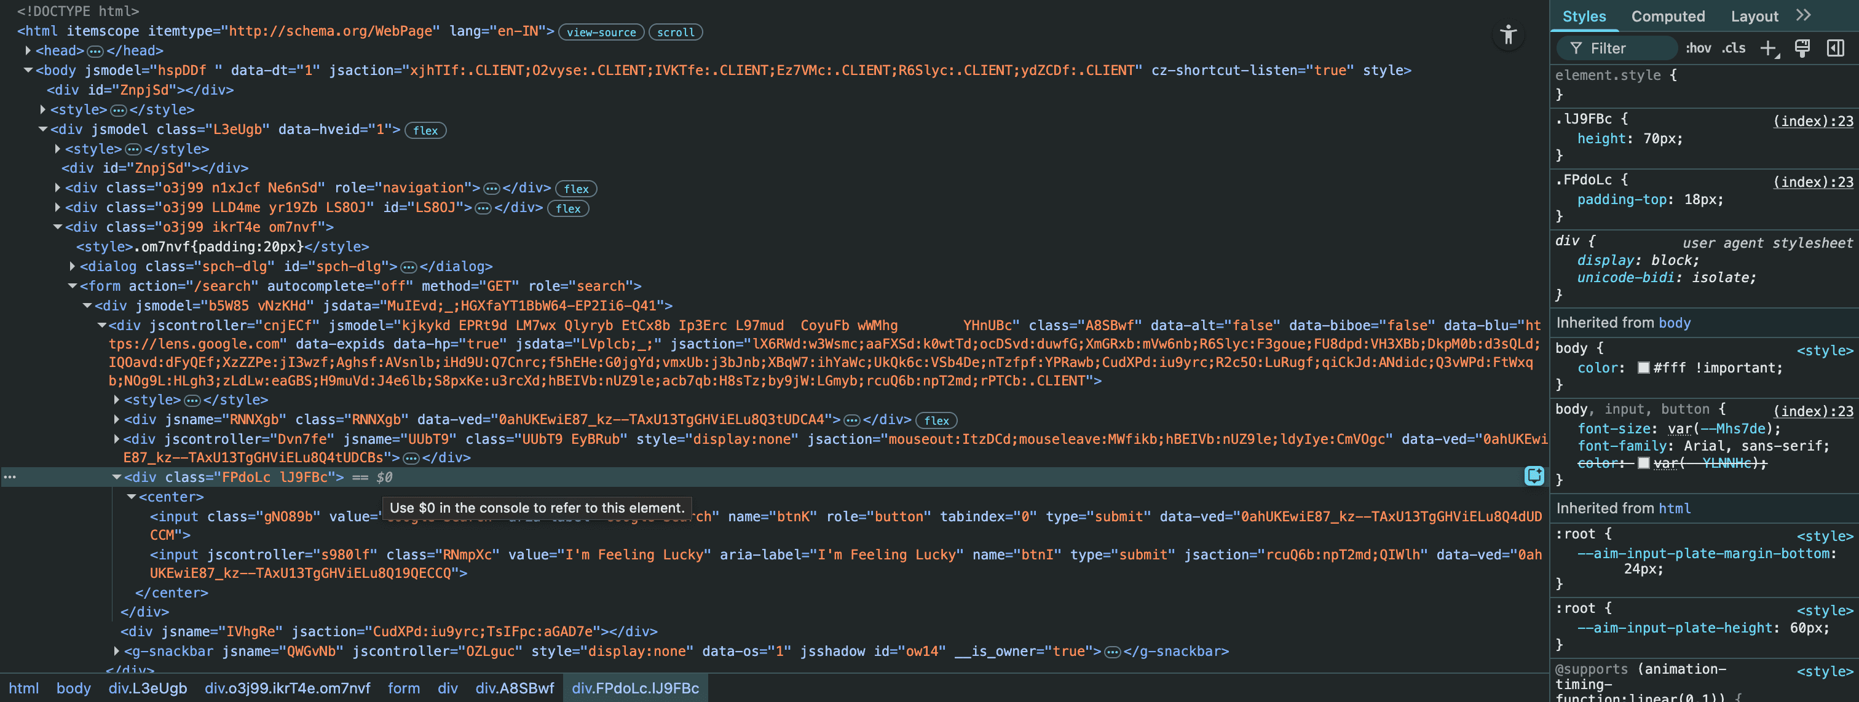Click the font-family Arial, sans-serif value
Viewport: 1859px width, 702px height.
point(1754,446)
